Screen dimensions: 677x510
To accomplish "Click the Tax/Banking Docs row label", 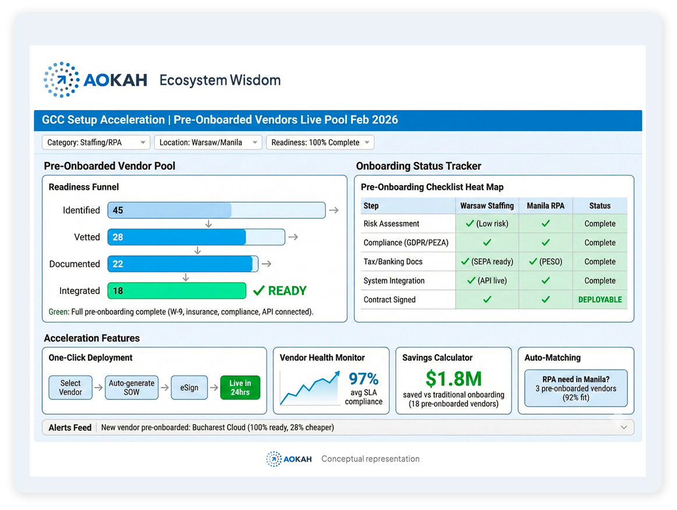I will point(393,261).
